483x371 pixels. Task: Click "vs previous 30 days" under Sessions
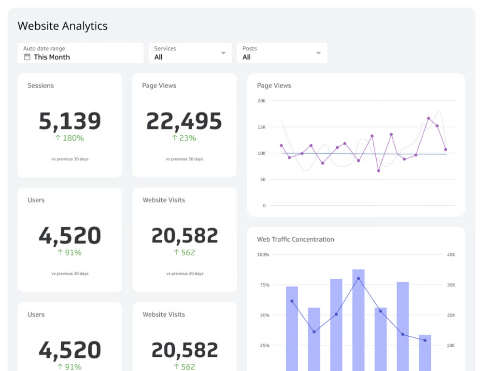[x=70, y=159]
